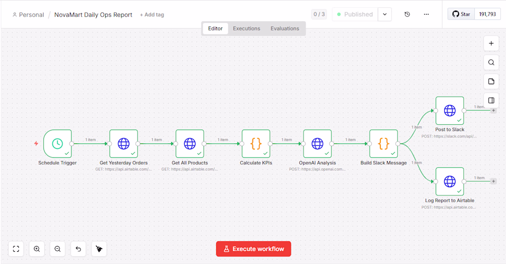
Task: Click output connector of Schedule Trigger
Action: 72,143
